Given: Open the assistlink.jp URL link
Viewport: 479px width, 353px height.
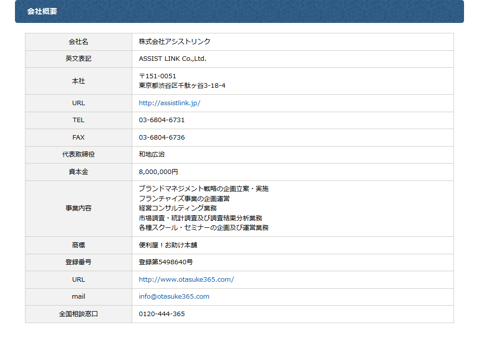Looking at the screenshot, I should click(170, 103).
